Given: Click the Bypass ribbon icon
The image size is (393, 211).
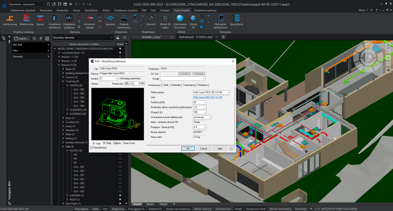Looking at the screenshot, I should point(40,20).
